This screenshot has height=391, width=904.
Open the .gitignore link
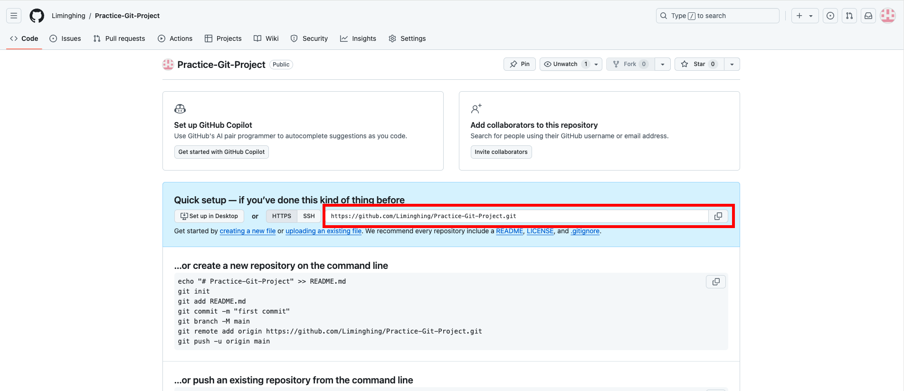coord(585,231)
